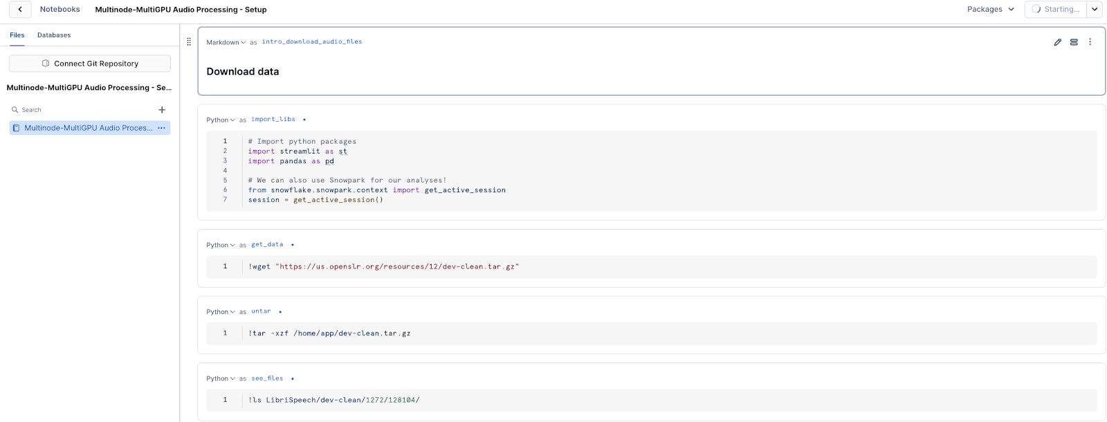
Task: Select the Multinode-MultiGPU Audio Proces... notebook file
Action: (x=90, y=128)
